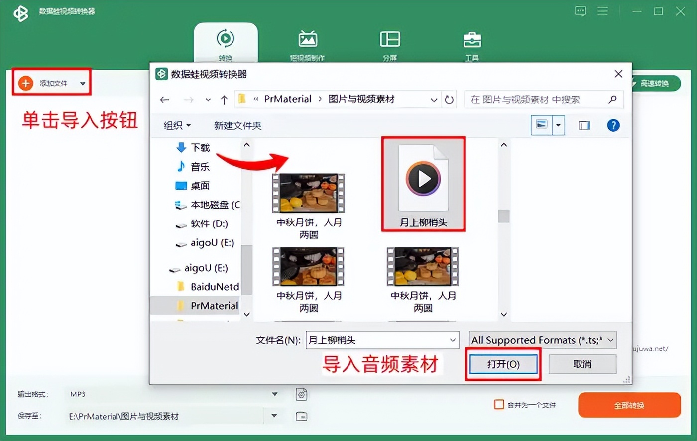Click the file name input field

377,340
